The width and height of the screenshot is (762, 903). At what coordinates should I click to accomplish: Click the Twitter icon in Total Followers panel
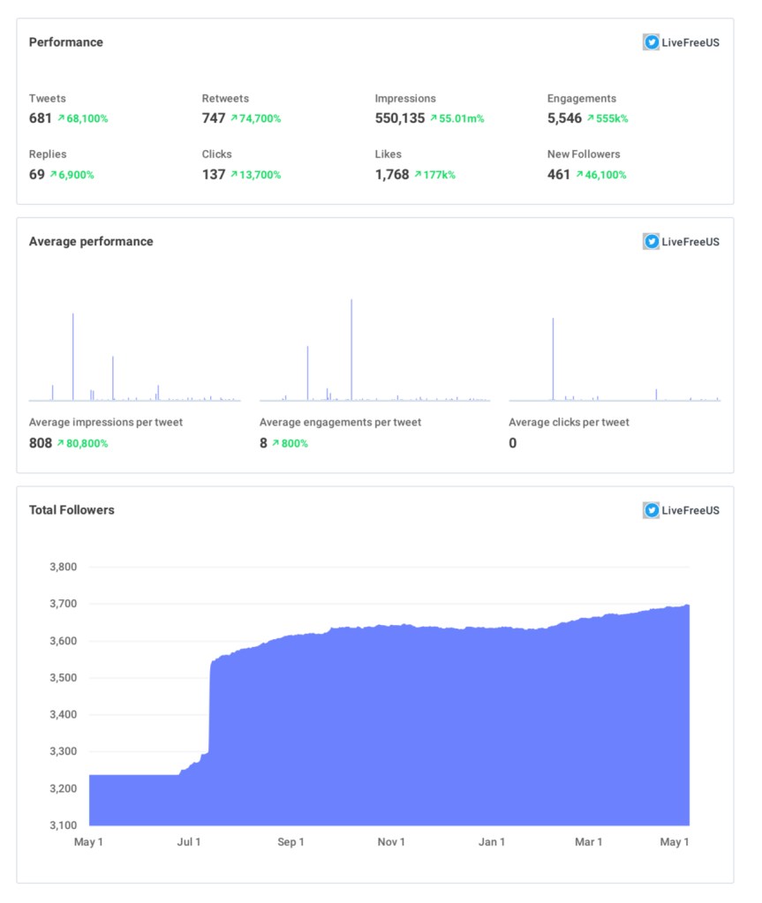(651, 510)
